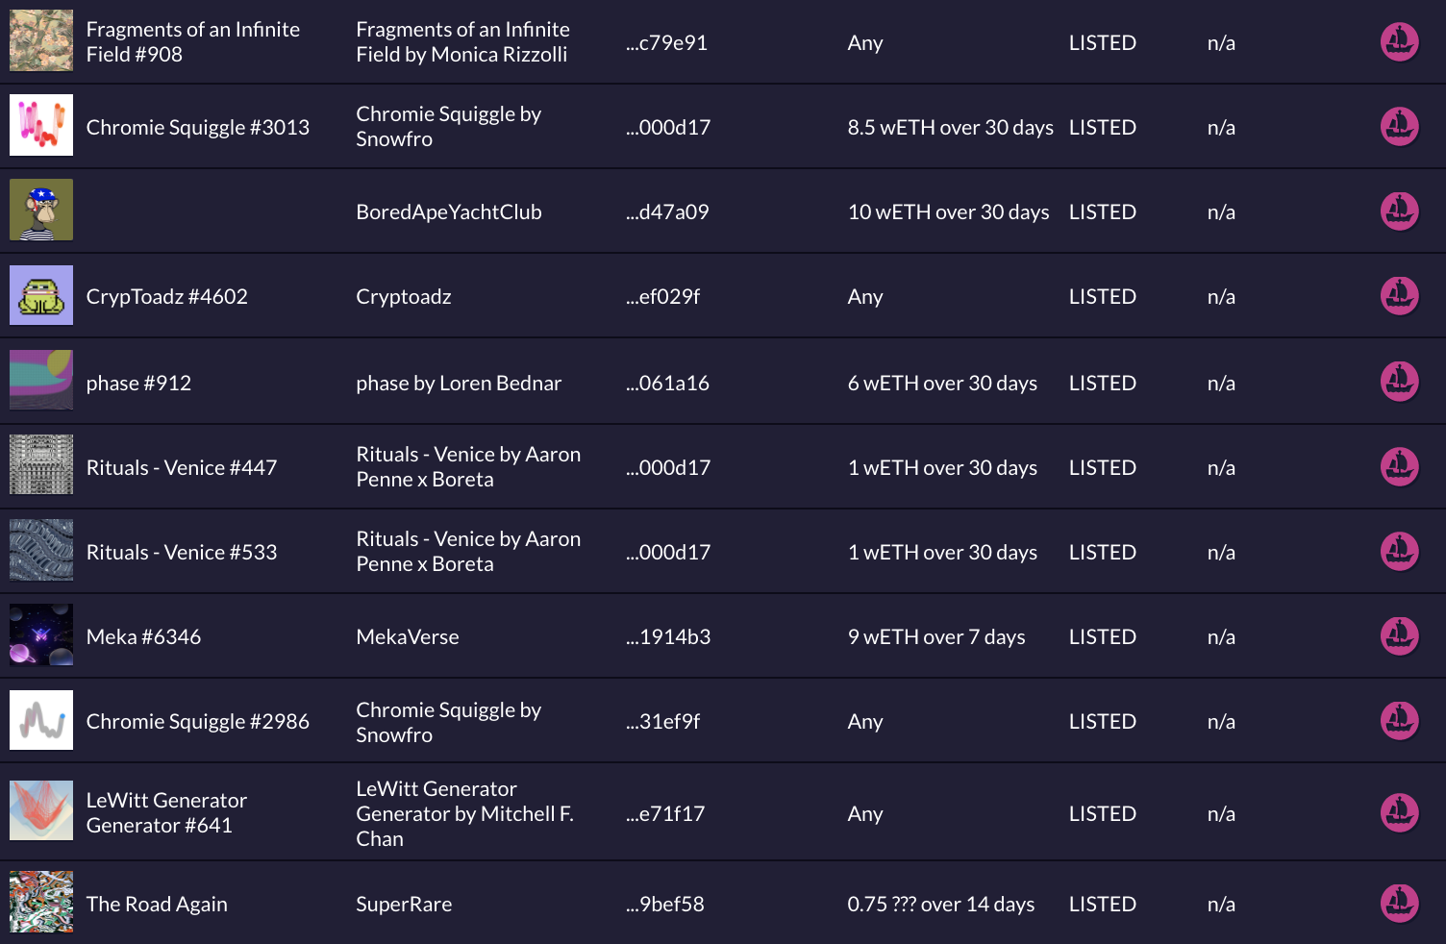Open OpenSea icon for LeWitt Generator Generator #641
The width and height of the screenshot is (1446, 944).
point(1399,813)
